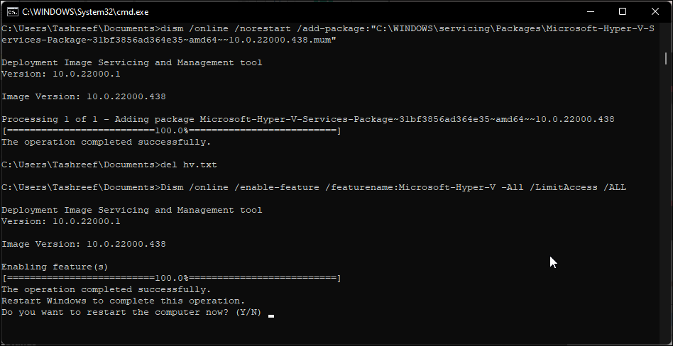Click the 100% progress bar under Enabling feature(s)
The height and width of the screenshot is (346, 673).
[x=171, y=278]
